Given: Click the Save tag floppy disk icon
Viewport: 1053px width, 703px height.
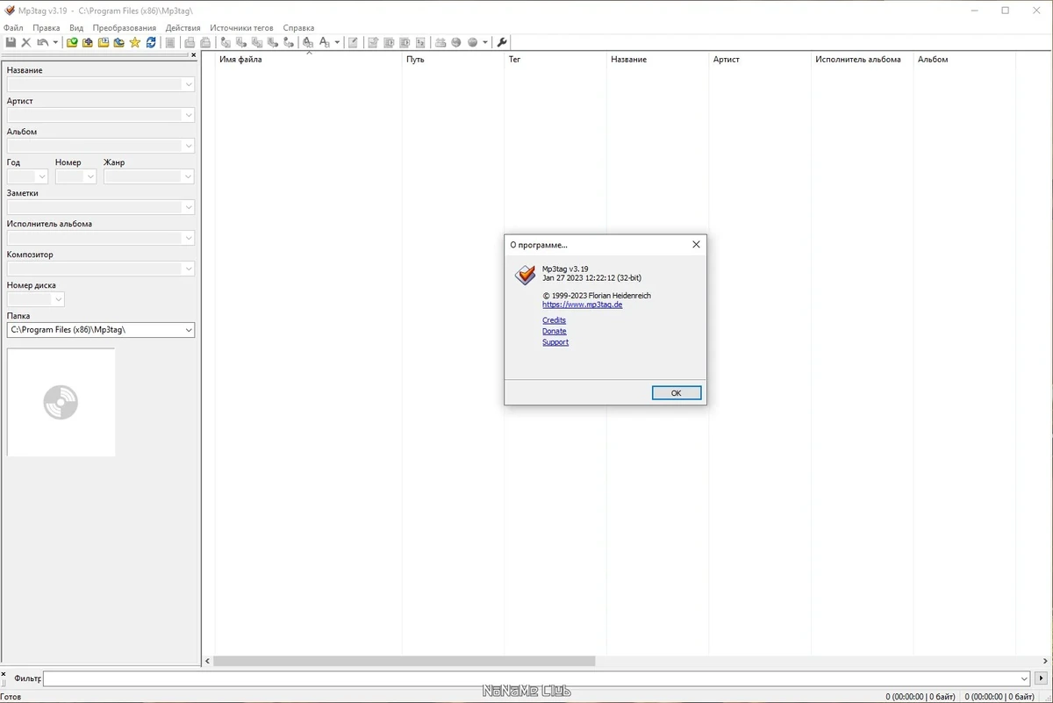Looking at the screenshot, I should (11, 42).
